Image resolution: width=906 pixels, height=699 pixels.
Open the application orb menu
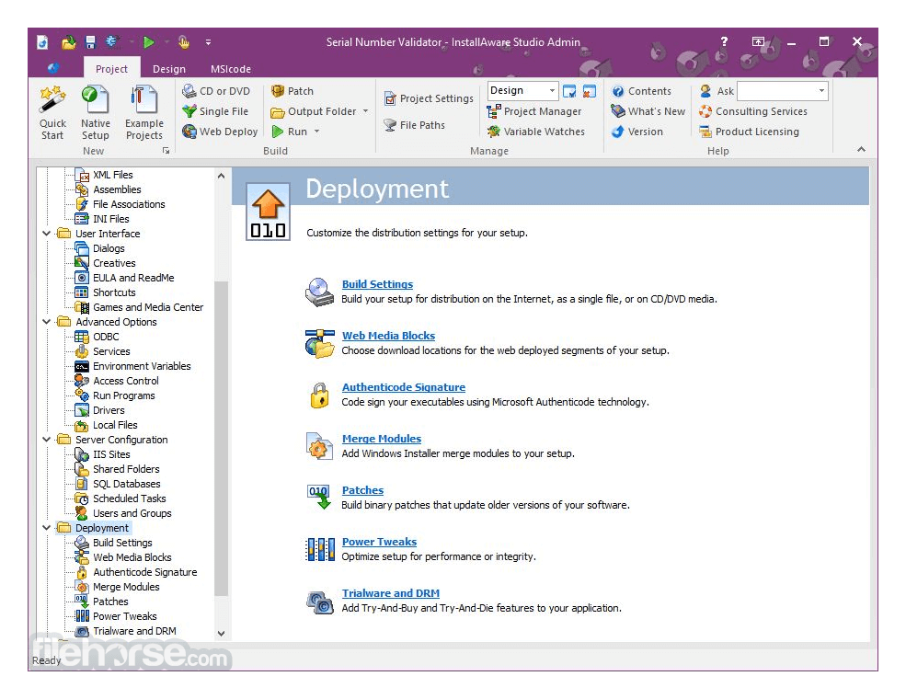[53, 68]
